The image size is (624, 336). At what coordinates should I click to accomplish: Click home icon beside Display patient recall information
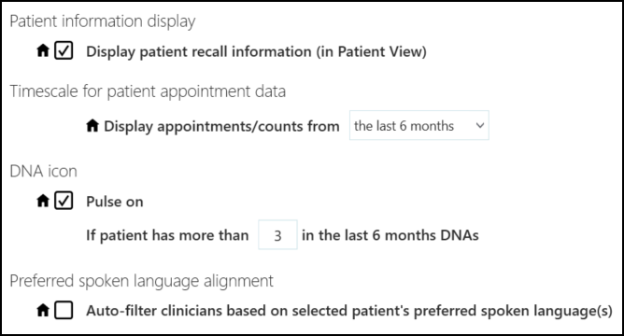click(x=43, y=51)
